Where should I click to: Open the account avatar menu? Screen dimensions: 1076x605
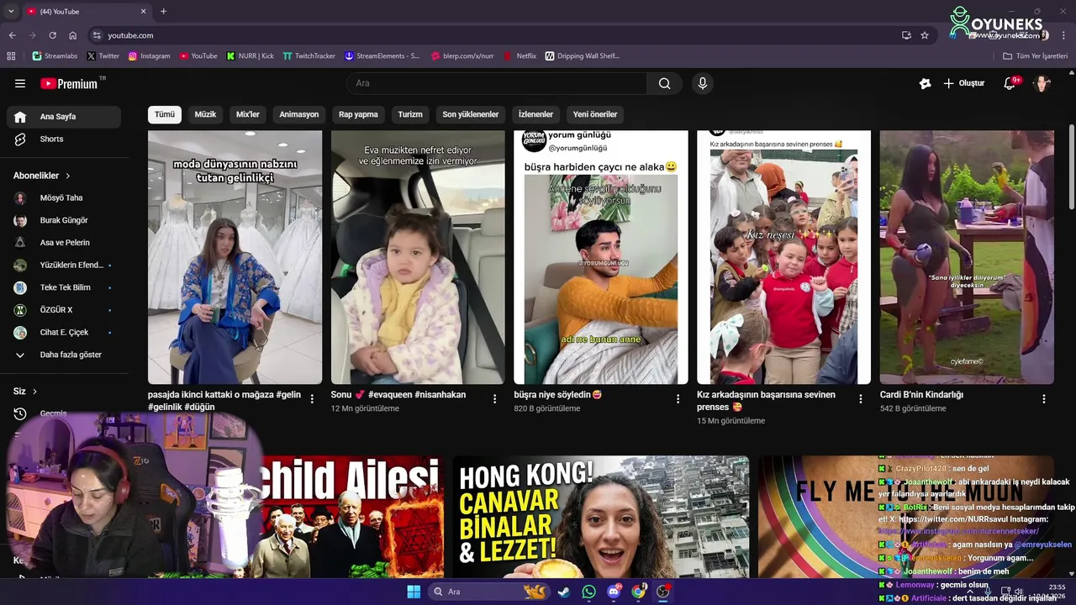[x=1042, y=83]
